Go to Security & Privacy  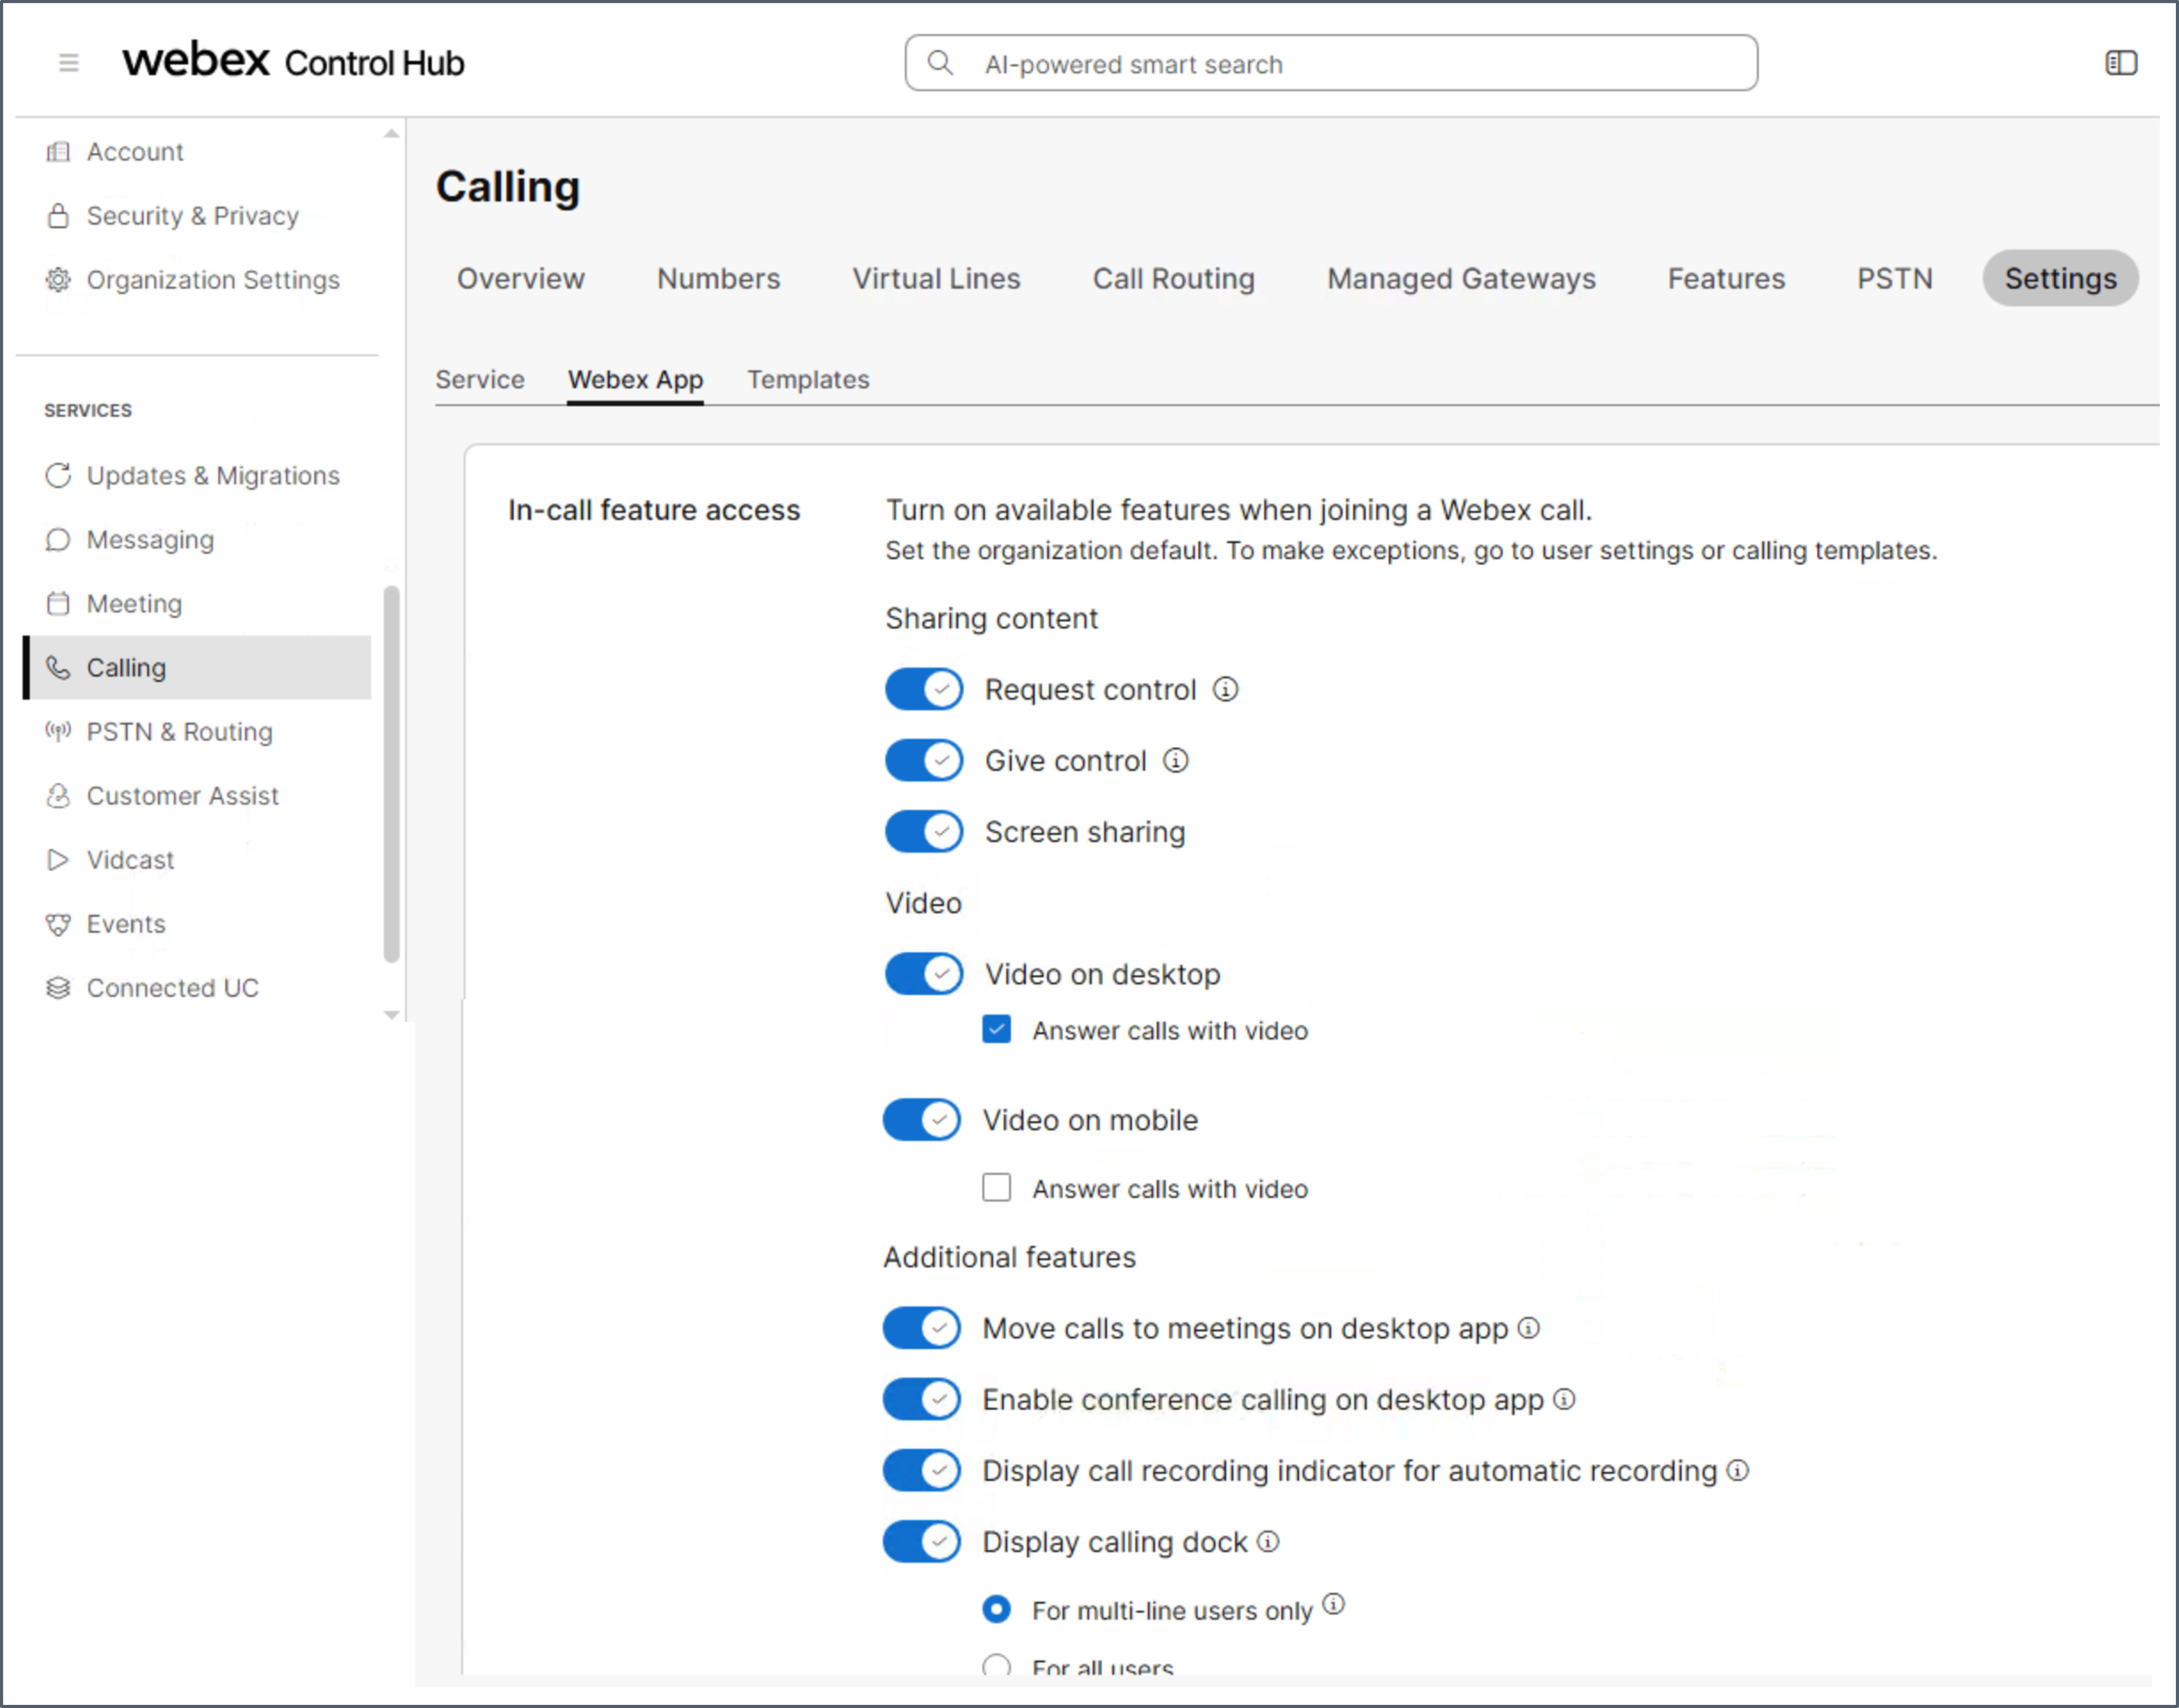coord(192,216)
